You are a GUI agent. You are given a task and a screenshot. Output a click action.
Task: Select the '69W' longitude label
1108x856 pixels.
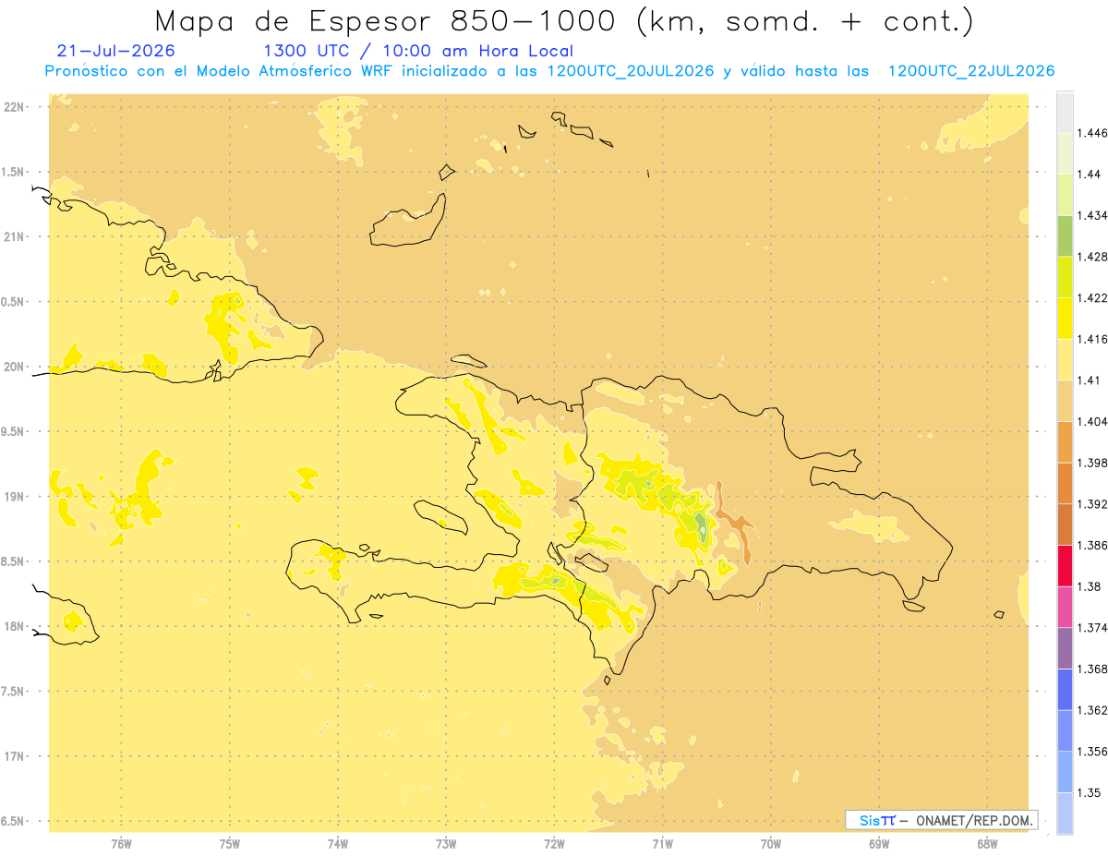pos(879,843)
